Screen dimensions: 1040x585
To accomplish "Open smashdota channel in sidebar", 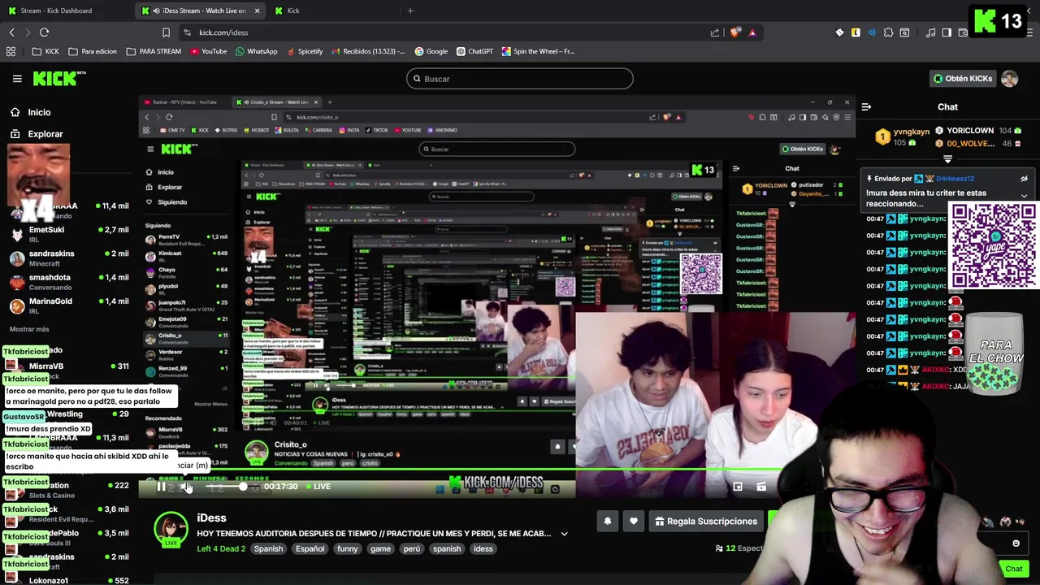I will (69, 281).
